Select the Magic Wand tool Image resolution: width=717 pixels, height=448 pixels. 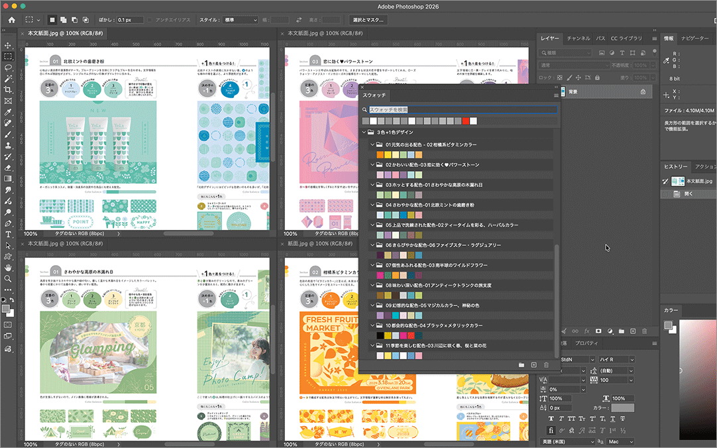coord(8,79)
